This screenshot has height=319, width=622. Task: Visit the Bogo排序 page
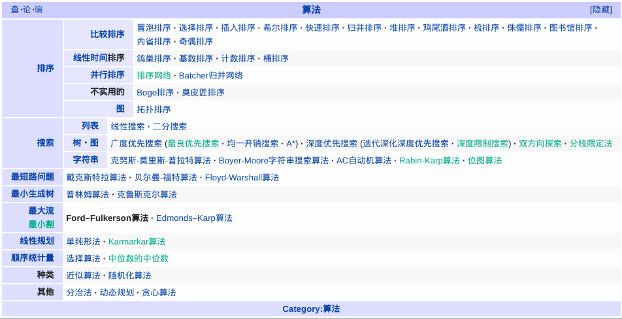pyautogui.click(x=155, y=92)
